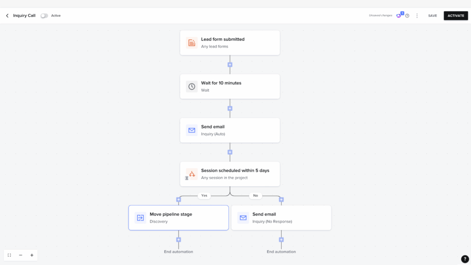Add a step below Lead form submitted
The image size is (471, 265).
tap(230, 65)
